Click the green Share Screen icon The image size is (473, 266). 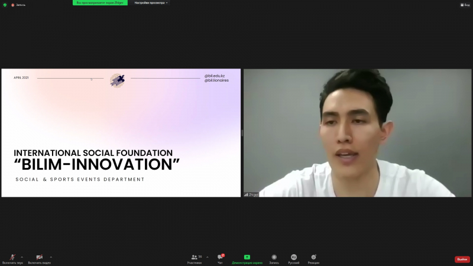[x=247, y=257]
